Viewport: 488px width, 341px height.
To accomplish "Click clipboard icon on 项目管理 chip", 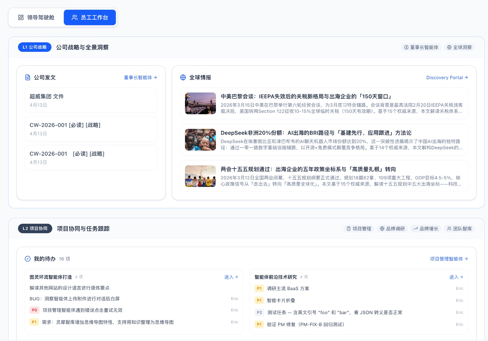I will (x=348, y=229).
